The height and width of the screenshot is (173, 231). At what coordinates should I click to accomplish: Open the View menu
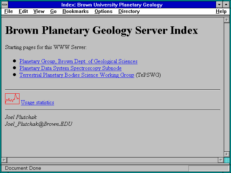pos(39,12)
